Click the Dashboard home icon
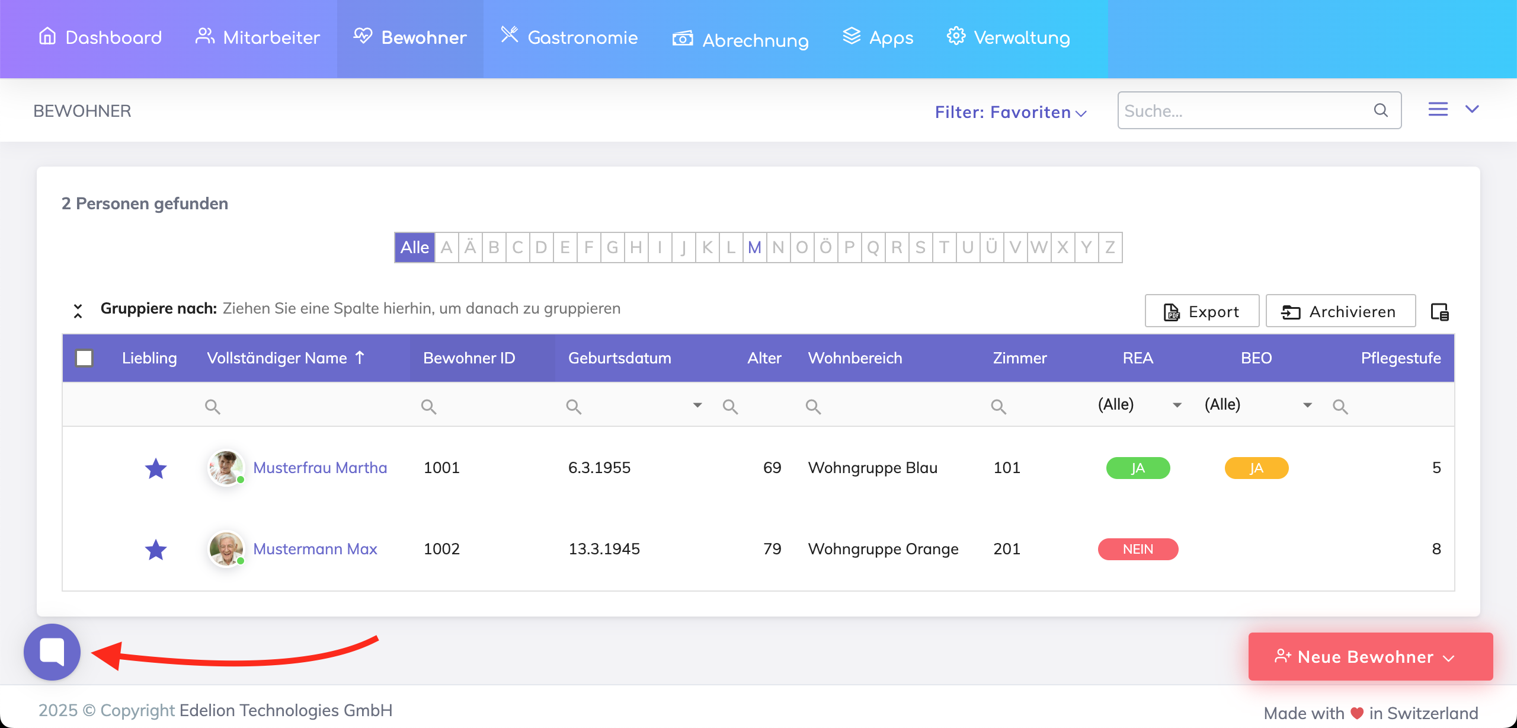The width and height of the screenshot is (1517, 728). [x=47, y=37]
